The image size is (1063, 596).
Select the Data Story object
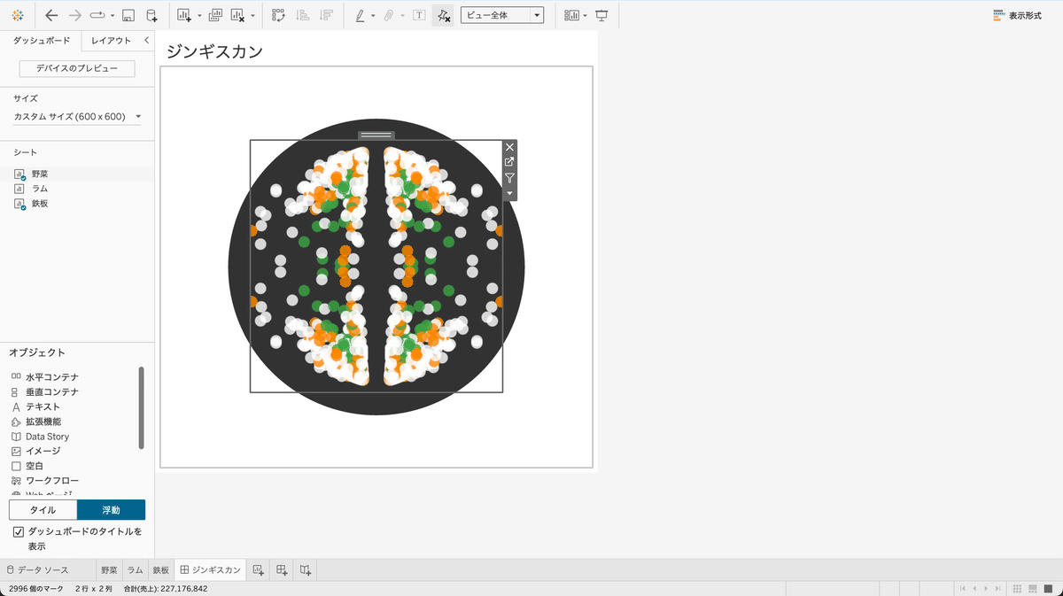[40, 437]
